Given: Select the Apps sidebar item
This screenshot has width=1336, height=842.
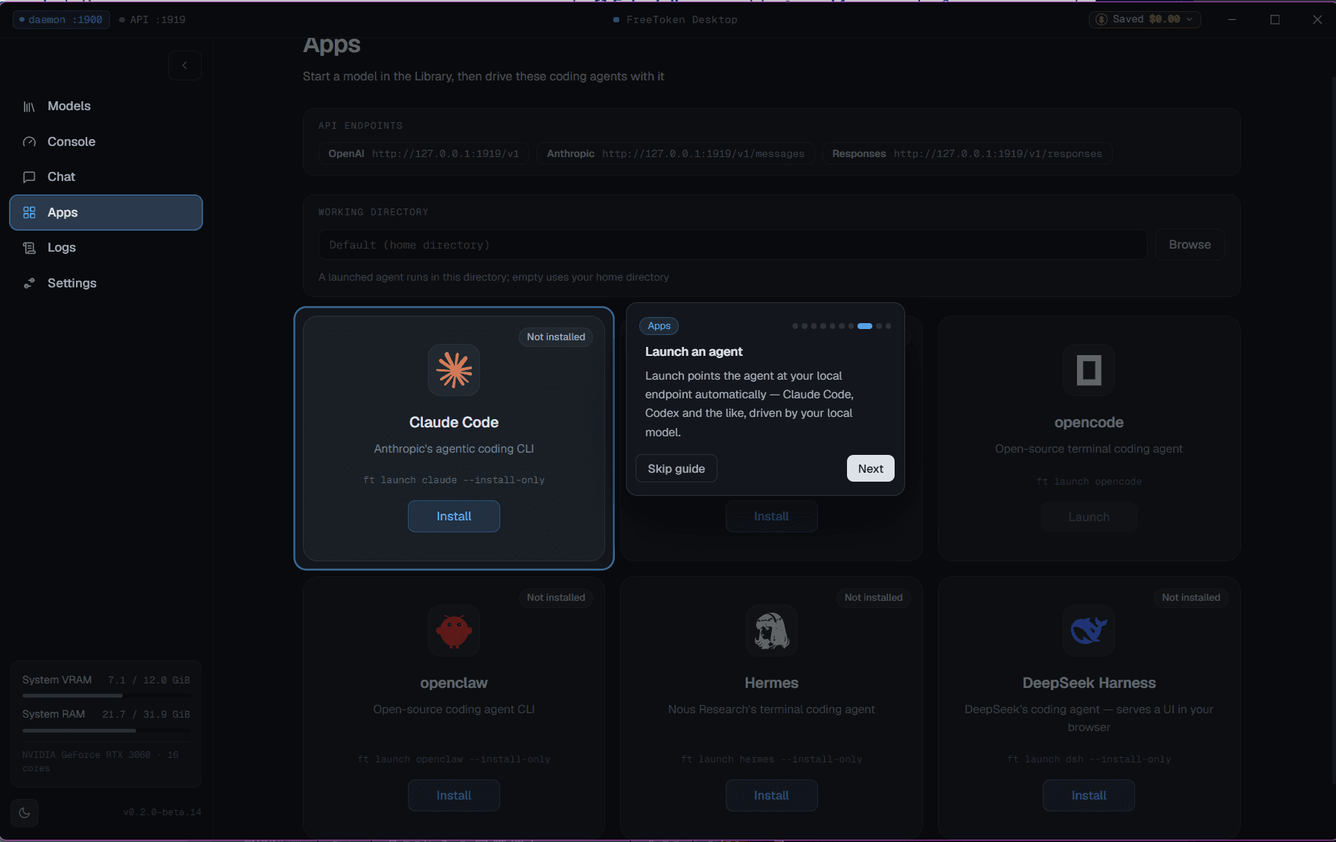Looking at the screenshot, I should pos(106,212).
